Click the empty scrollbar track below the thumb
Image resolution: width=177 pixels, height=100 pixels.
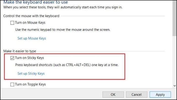(x=175, y=60)
